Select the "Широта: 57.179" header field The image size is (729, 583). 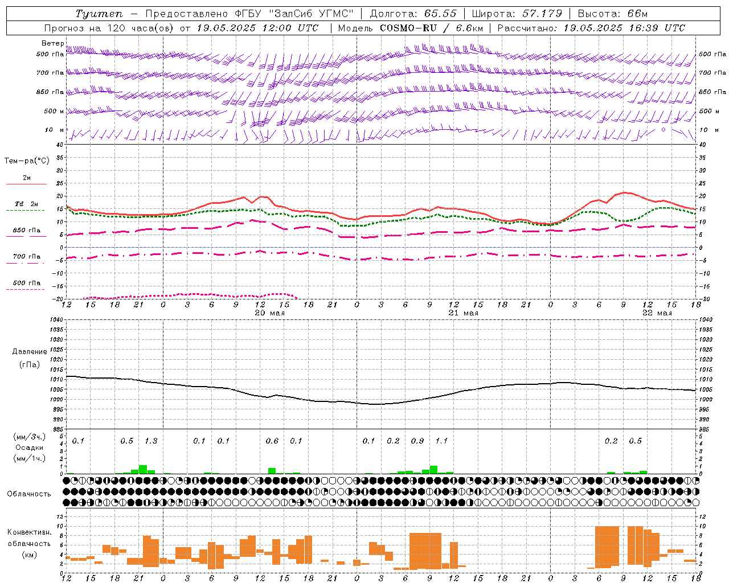click(x=517, y=14)
